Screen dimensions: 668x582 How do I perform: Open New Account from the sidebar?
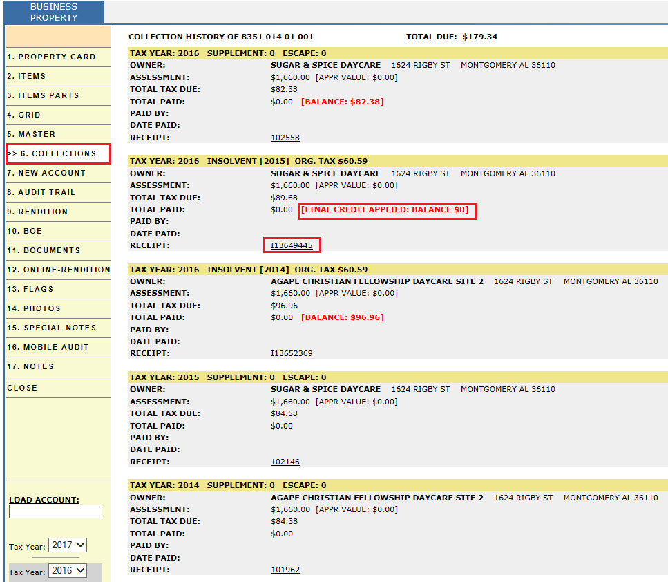58,173
